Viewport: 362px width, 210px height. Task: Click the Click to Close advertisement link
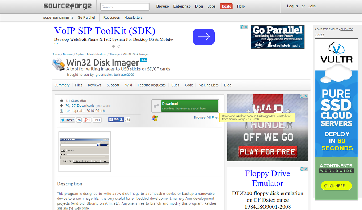click(334, 32)
